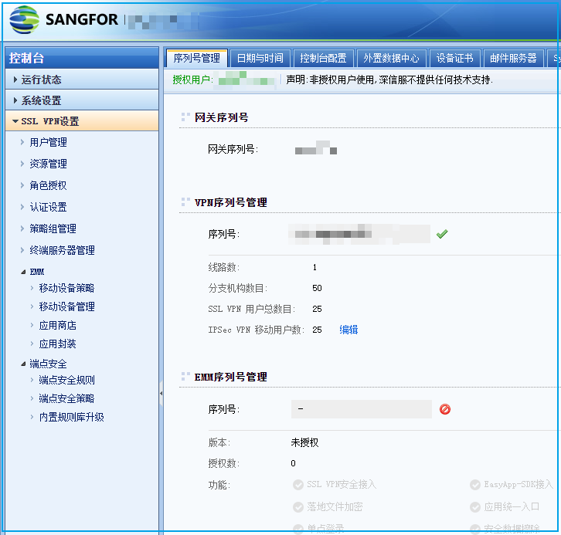Switch to the 设备证书 tab
This screenshot has height=535, width=561.
click(x=454, y=58)
